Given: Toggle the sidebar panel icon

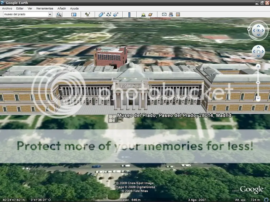Looking at the screenshot, I should [x=74, y=15].
